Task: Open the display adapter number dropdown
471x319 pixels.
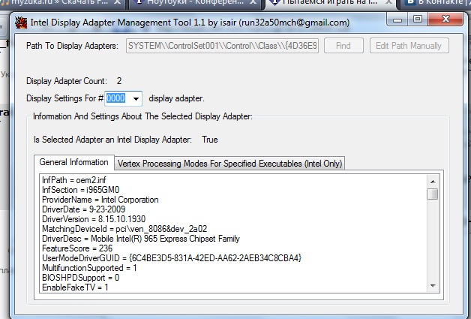Action: (x=136, y=98)
